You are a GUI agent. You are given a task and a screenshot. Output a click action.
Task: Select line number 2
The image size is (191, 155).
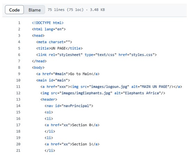(19, 29)
